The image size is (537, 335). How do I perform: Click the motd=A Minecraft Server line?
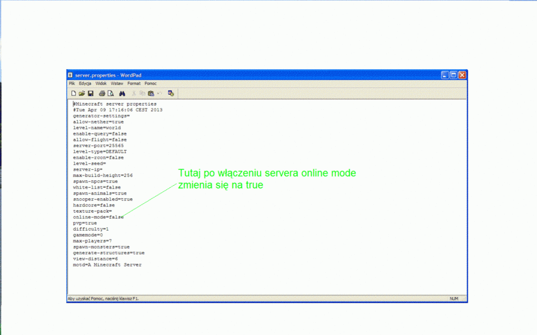click(x=107, y=265)
